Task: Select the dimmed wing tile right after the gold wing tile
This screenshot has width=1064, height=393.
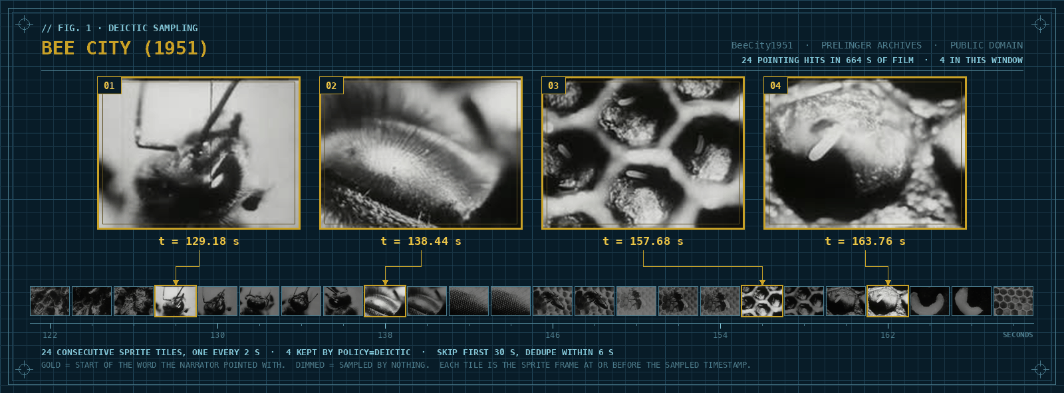Action: point(427,301)
